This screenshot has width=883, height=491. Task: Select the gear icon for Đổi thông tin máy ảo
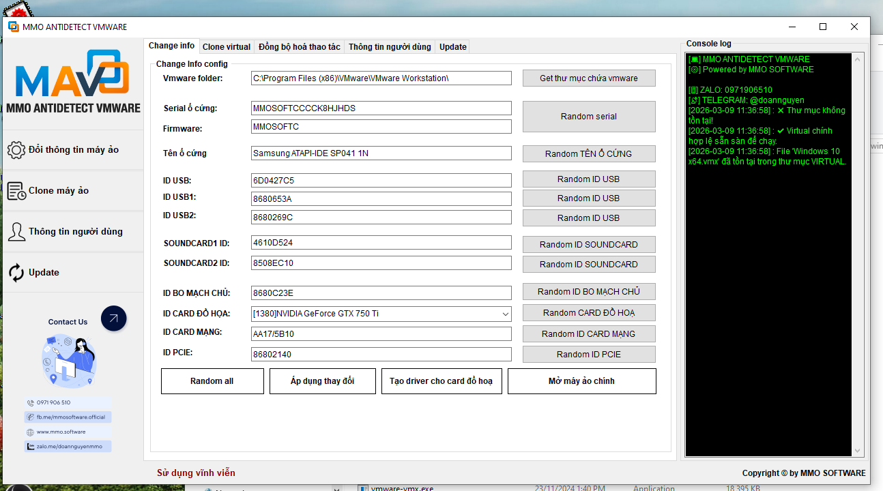click(16, 149)
